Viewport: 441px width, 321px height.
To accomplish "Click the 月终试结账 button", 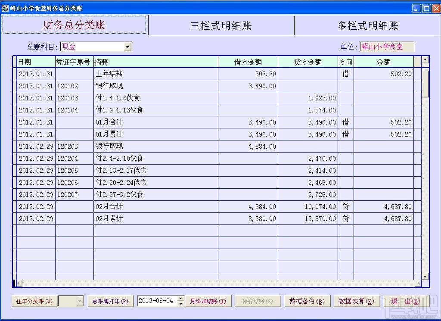I will tap(208, 301).
